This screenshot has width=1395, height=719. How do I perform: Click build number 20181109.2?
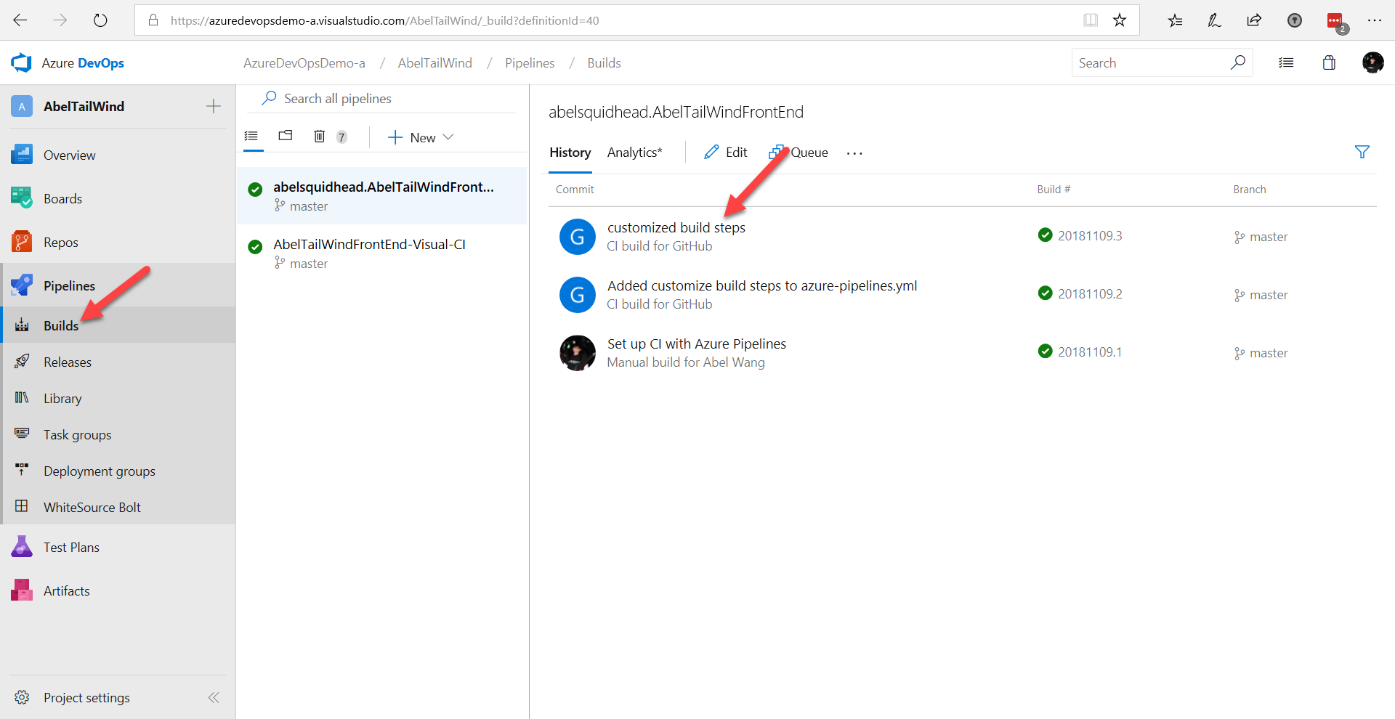(1090, 293)
